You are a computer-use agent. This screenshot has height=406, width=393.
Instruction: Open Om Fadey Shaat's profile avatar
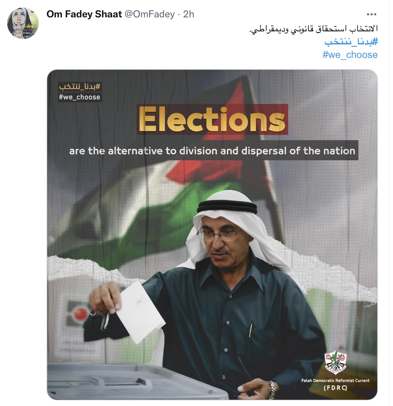click(x=23, y=23)
